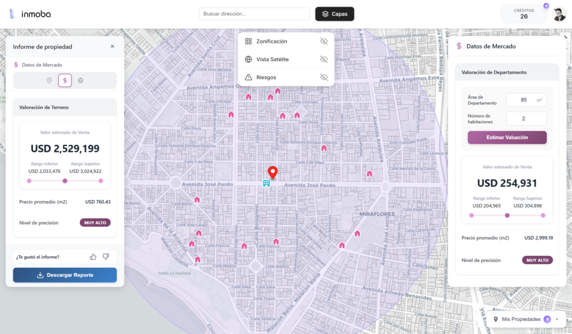This screenshot has width=572, height=334.
Task: Click the Buscar dirección search field
Action: 254,14
